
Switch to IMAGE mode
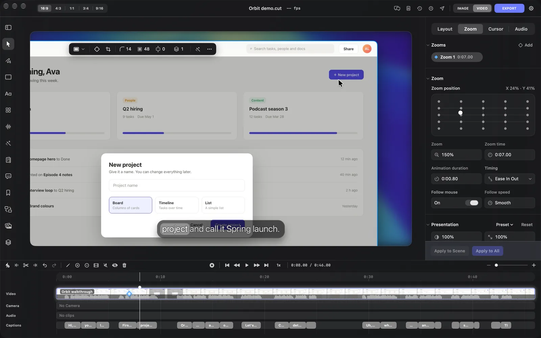463,8
